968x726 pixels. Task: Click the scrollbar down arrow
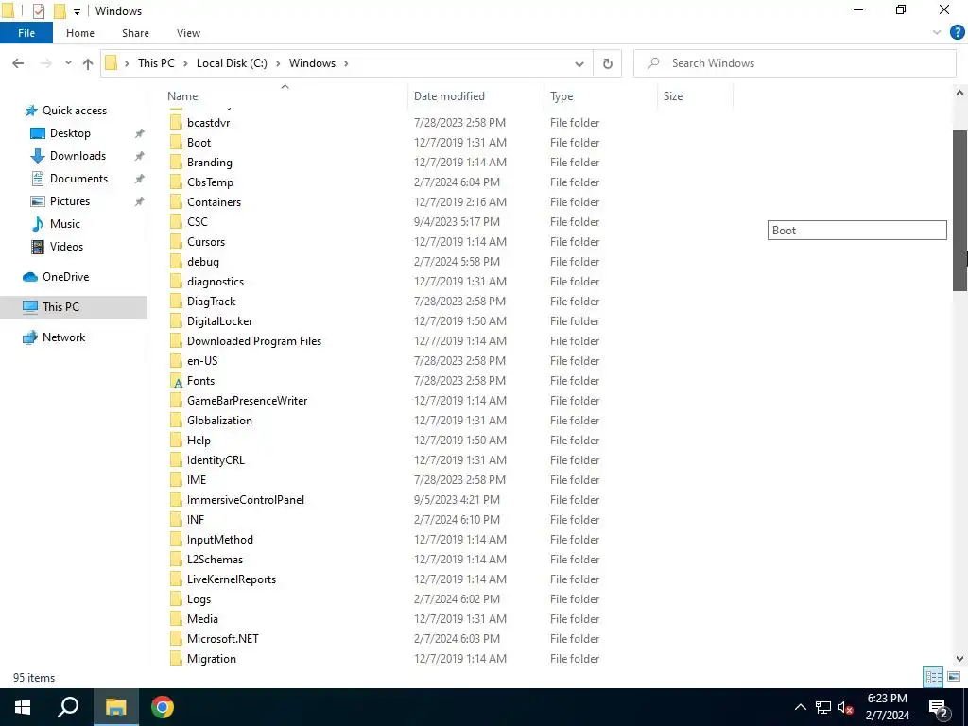coord(960,659)
